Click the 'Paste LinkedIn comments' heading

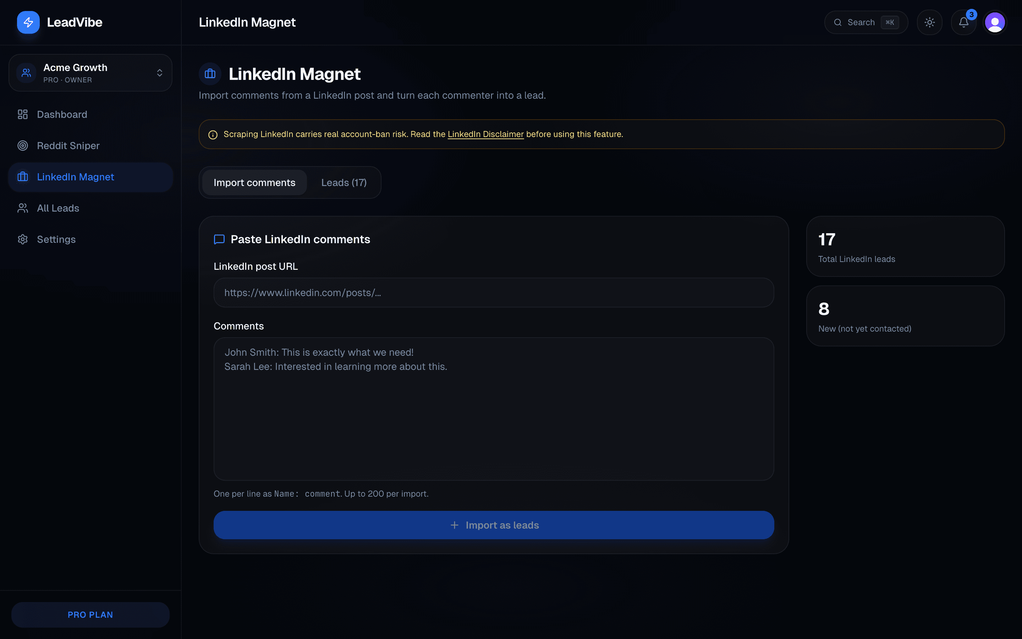click(x=300, y=240)
